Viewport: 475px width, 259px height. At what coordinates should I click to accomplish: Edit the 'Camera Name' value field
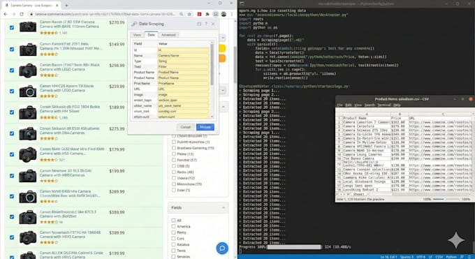[183, 56]
